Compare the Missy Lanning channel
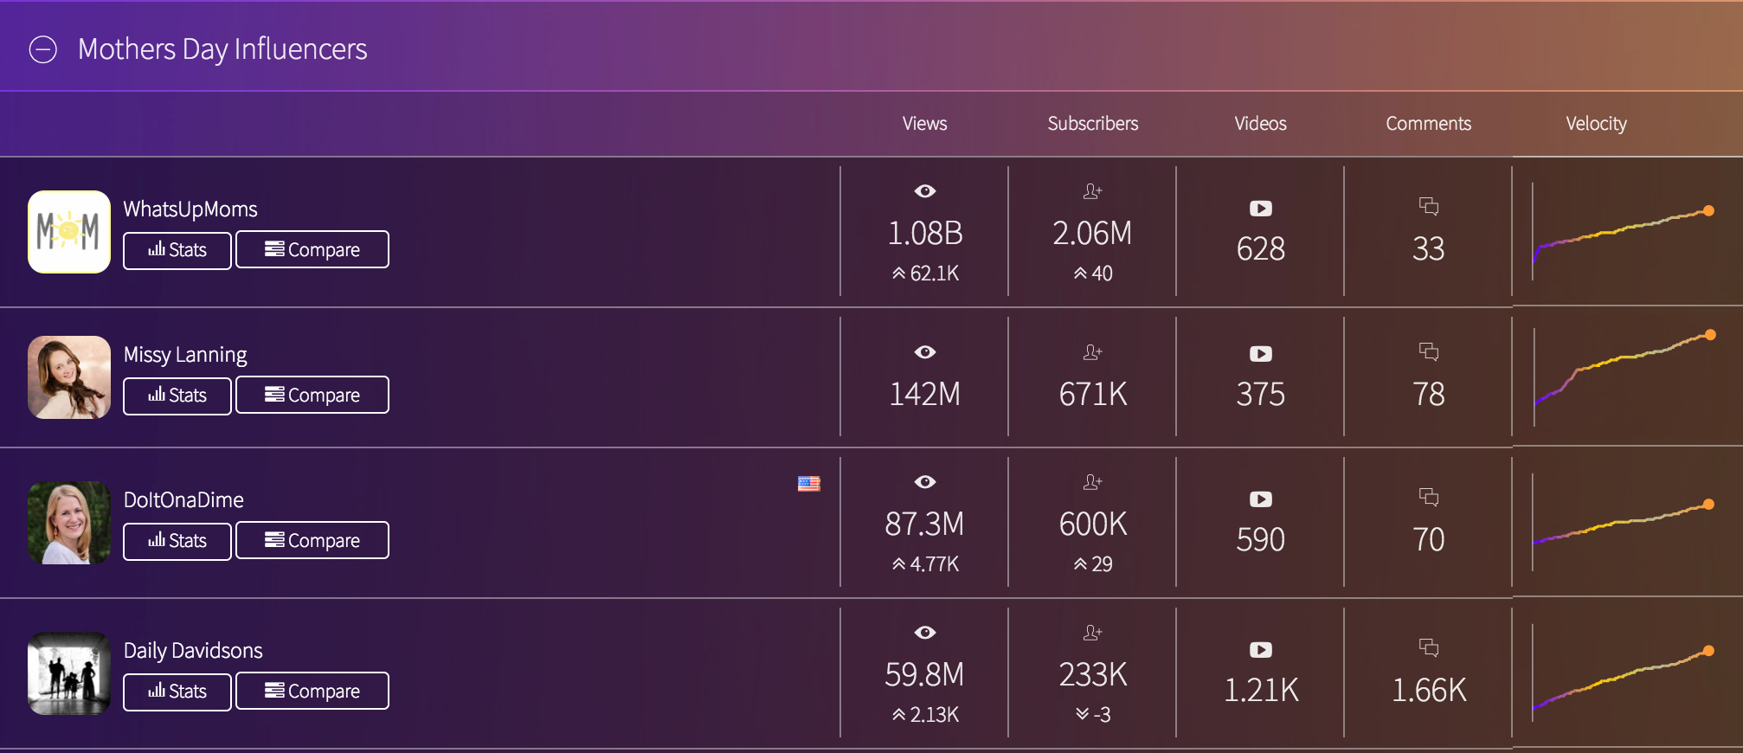Viewport: 1743px width, 753px height. click(312, 396)
